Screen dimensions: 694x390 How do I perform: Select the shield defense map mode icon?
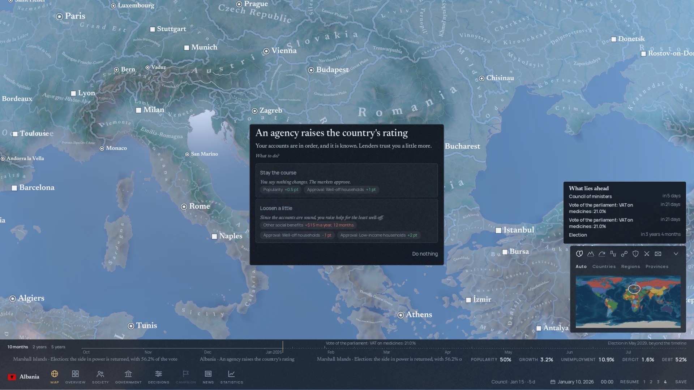pos(635,254)
